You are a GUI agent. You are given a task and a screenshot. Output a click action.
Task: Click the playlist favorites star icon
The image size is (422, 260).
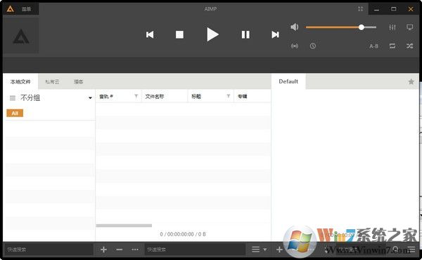click(411, 81)
